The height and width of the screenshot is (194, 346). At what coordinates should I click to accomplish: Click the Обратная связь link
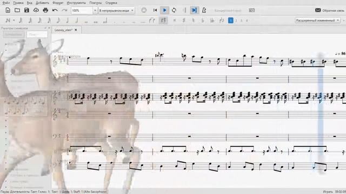point(333,10)
